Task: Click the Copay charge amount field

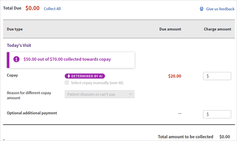Action: click(217, 76)
